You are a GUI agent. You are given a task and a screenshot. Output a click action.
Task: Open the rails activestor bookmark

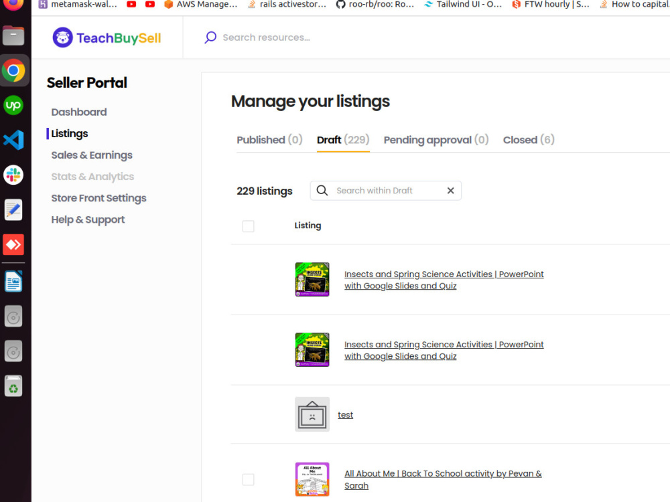point(287,4)
